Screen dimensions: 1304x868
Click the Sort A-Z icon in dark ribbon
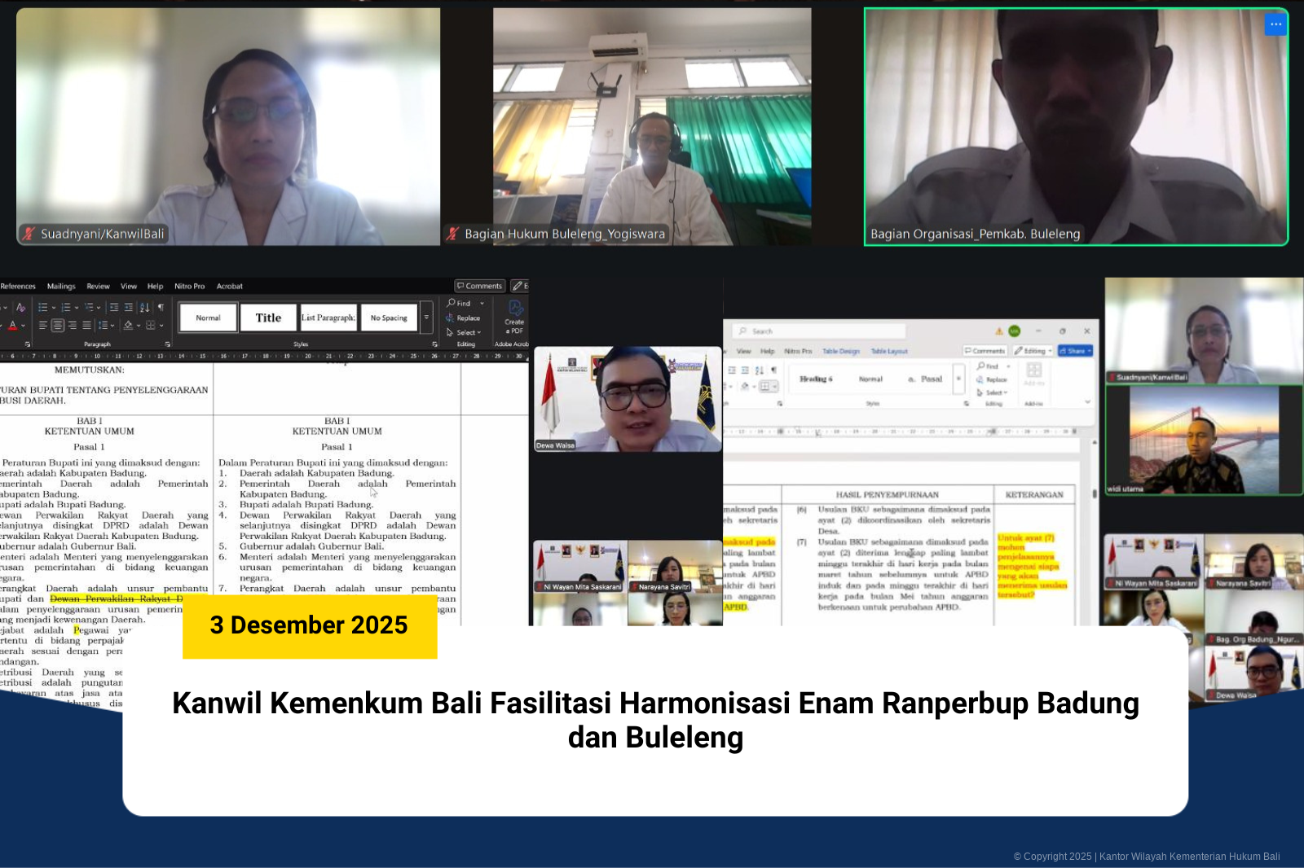tap(144, 308)
